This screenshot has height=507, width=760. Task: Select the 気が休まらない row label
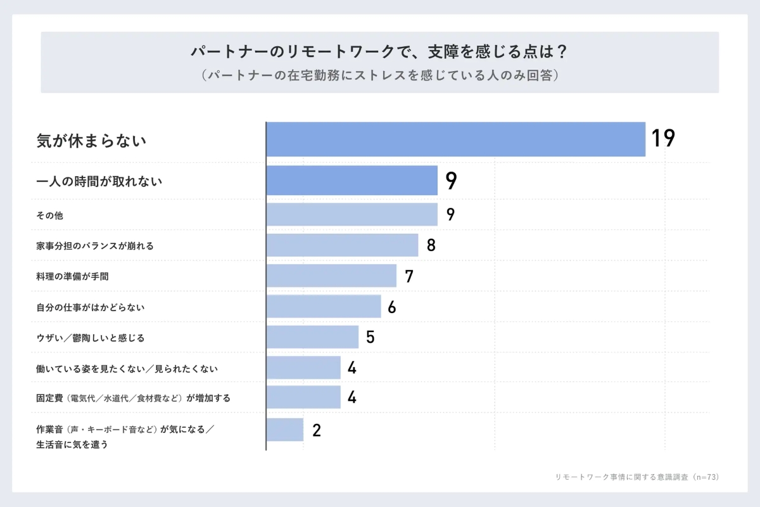tap(91, 141)
